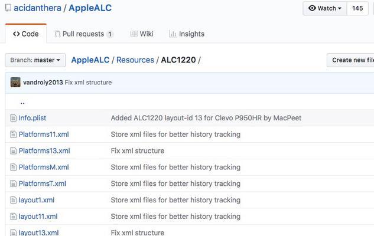Open the layout1.xml file
Screen dimensions: 374x236
tap(37, 200)
